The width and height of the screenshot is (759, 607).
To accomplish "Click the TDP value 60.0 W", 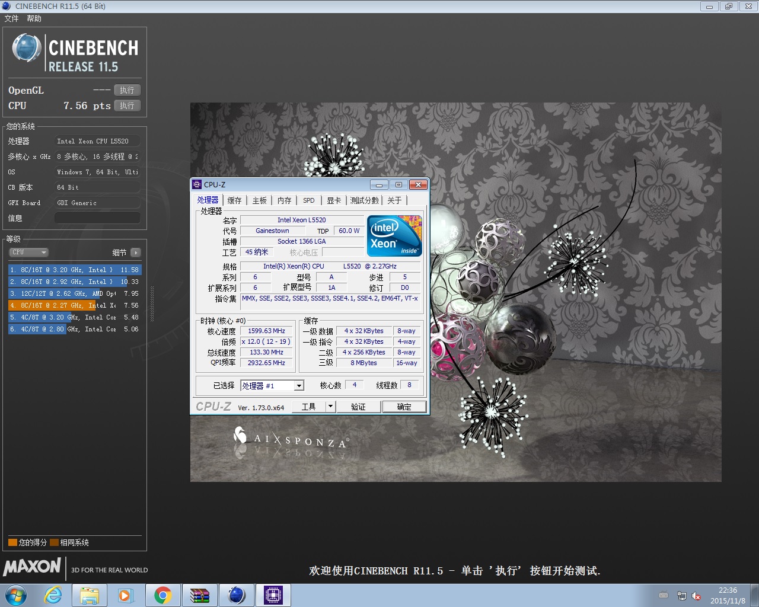I will pyautogui.click(x=349, y=231).
